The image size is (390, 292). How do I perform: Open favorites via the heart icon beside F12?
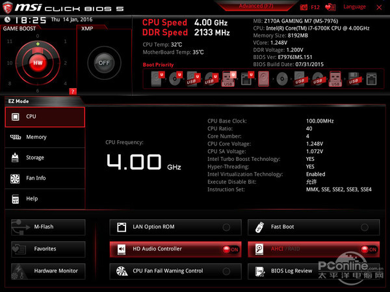click(x=331, y=7)
